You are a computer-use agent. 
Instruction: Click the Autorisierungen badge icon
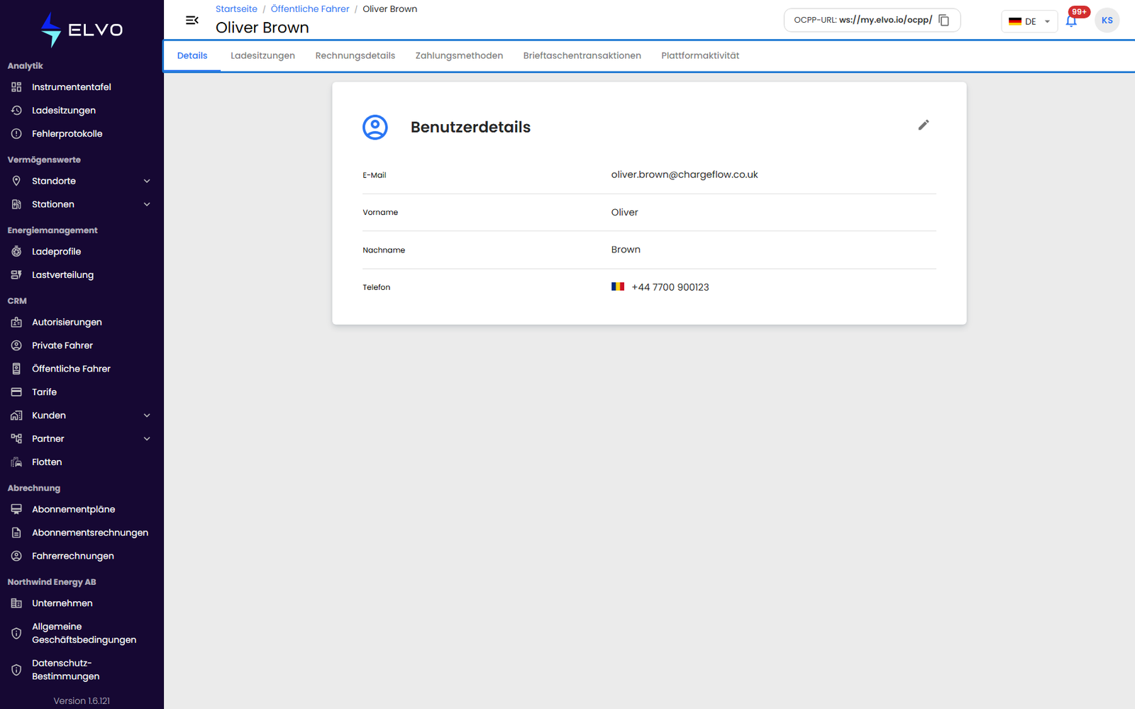click(16, 322)
